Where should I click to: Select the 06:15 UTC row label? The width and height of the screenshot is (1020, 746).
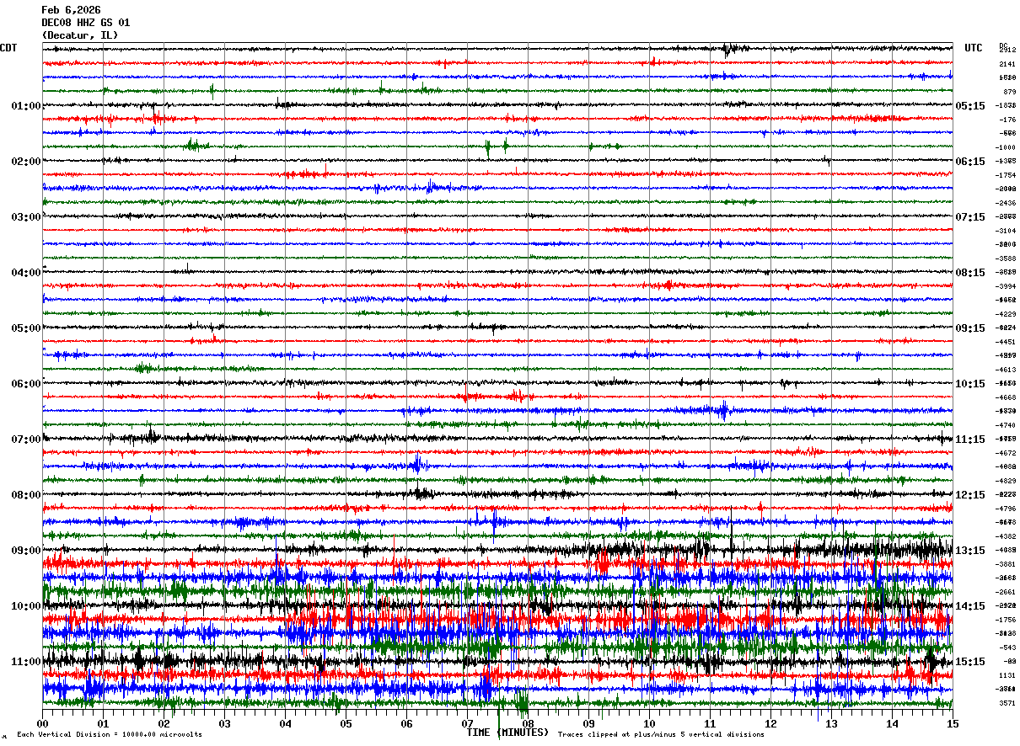(970, 162)
